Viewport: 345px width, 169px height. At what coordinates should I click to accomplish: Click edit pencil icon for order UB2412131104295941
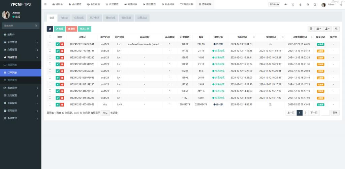(x=58, y=44)
